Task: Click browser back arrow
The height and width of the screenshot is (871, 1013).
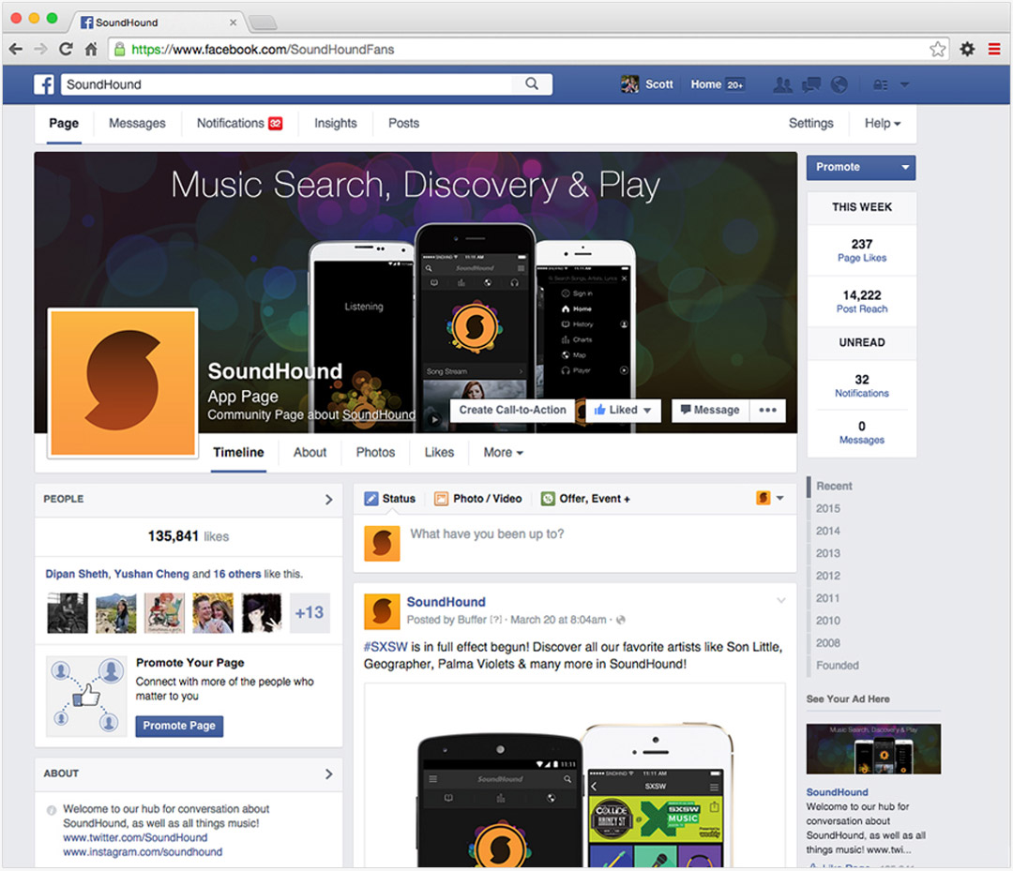Action: pos(16,49)
